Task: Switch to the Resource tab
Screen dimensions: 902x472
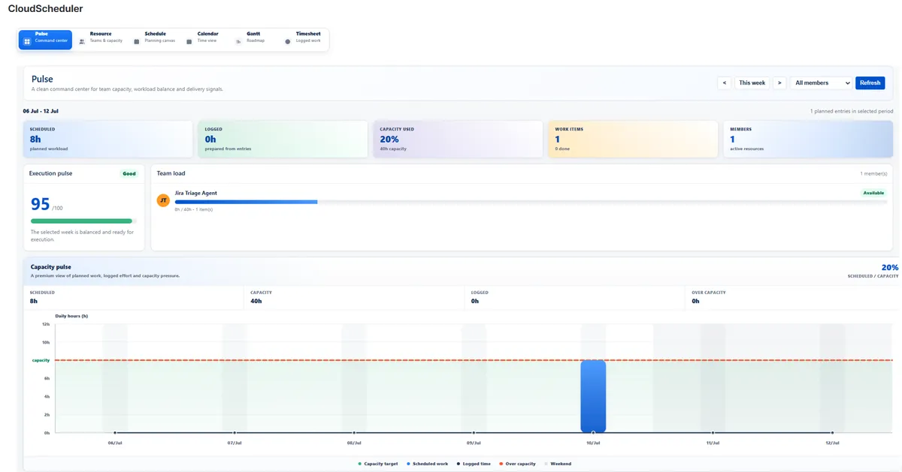Action: [101, 38]
